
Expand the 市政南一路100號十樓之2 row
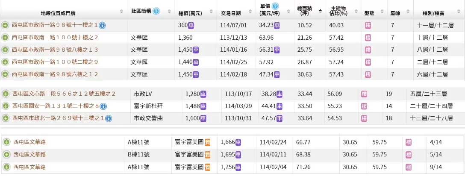5,38
